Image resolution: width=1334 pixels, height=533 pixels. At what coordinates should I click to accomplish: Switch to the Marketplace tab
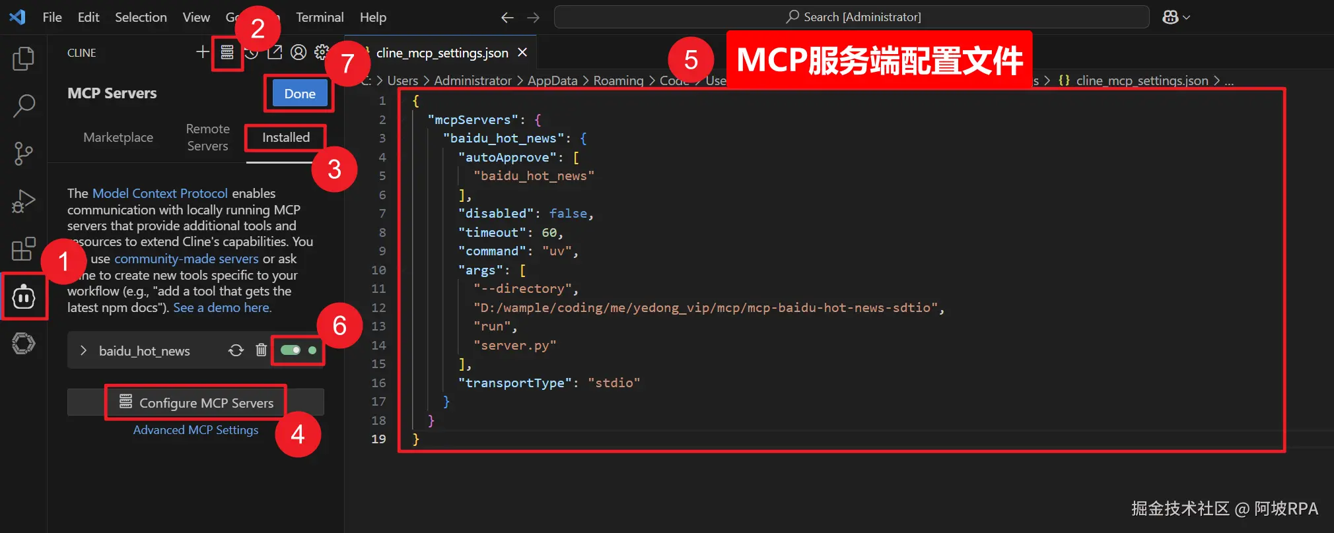point(118,137)
